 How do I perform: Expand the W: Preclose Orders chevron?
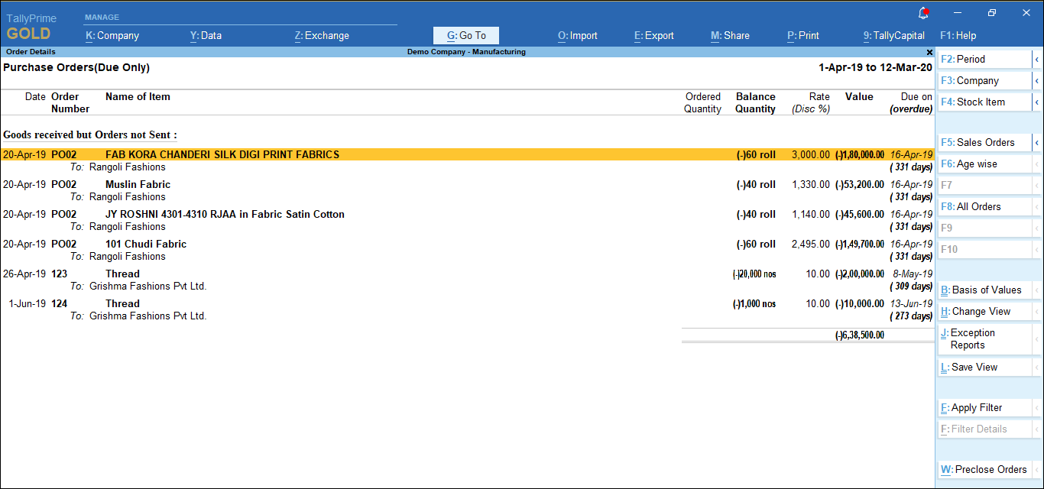[x=1038, y=469]
